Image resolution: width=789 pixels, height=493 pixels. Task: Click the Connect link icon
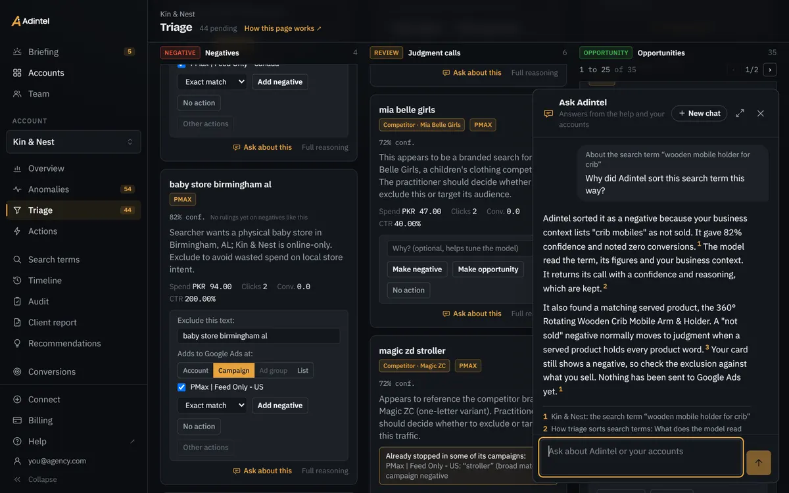[x=17, y=400]
